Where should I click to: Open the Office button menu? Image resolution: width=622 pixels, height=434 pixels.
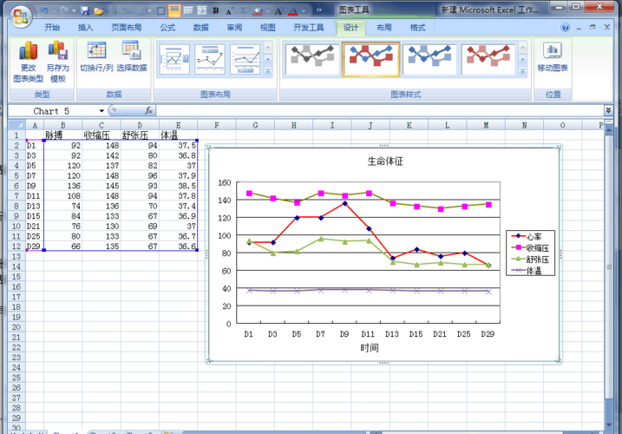pos(21,16)
